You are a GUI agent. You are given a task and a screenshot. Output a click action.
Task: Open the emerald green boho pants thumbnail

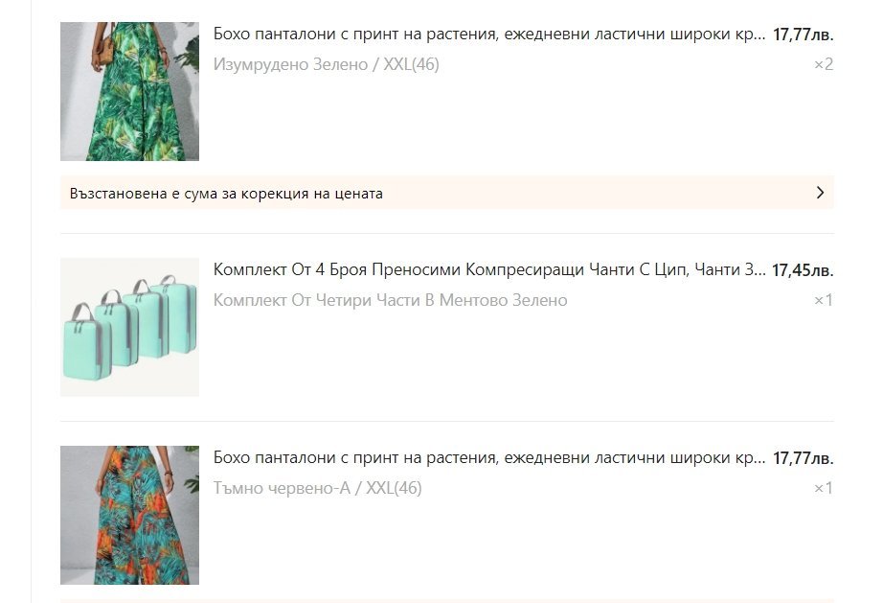point(129,91)
